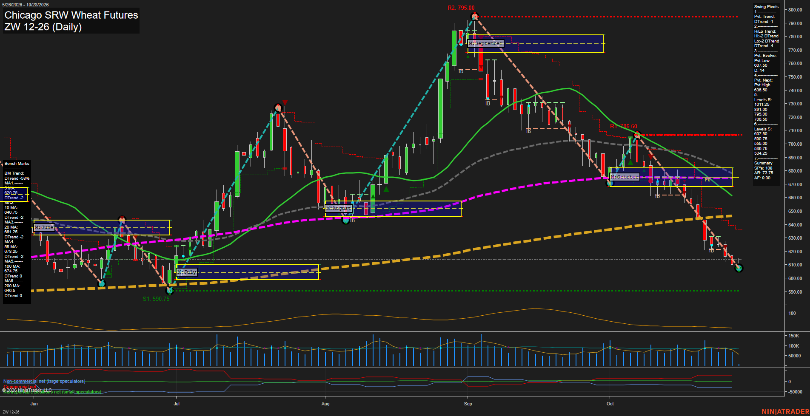810x416 pixels.
Task: Select the August swing low pivot circle near M:August
Action: (x=346, y=220)
